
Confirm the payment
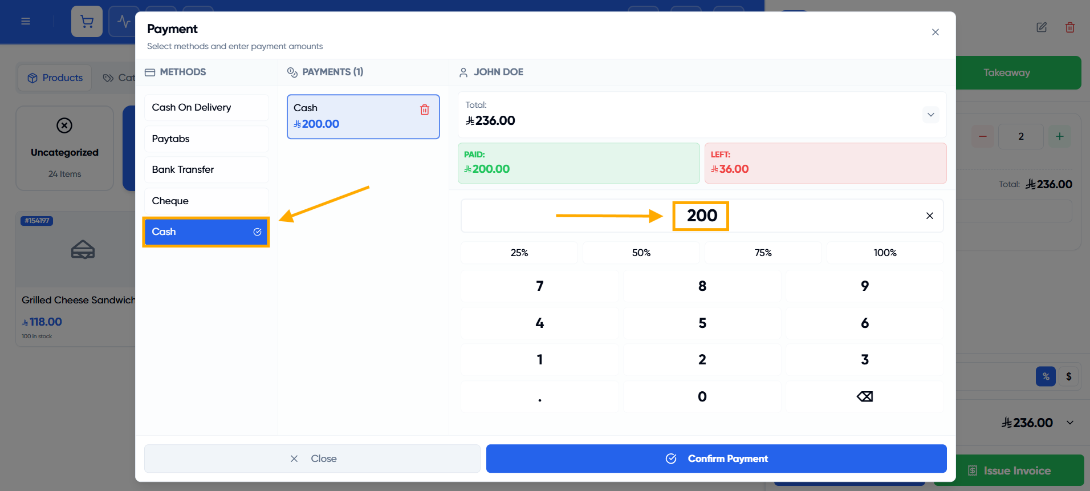click(x=716, y=458)
